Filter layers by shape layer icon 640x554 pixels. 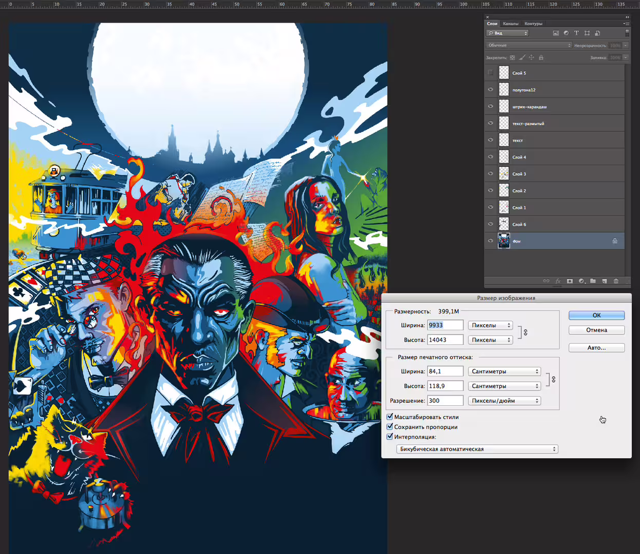coord(587,33)
